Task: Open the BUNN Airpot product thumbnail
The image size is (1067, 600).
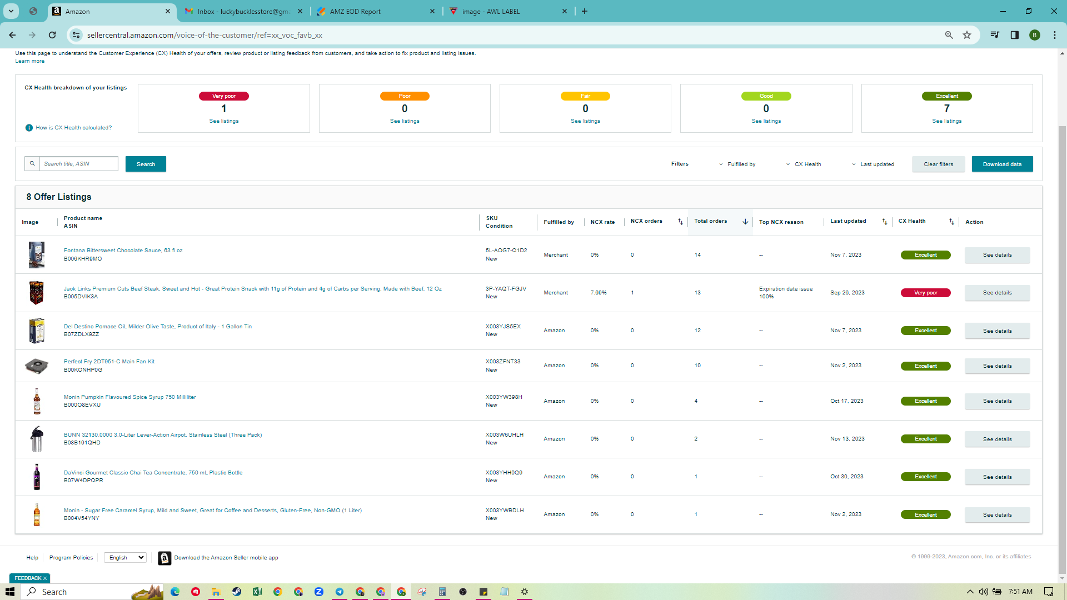Action: [x=37, y=439]
